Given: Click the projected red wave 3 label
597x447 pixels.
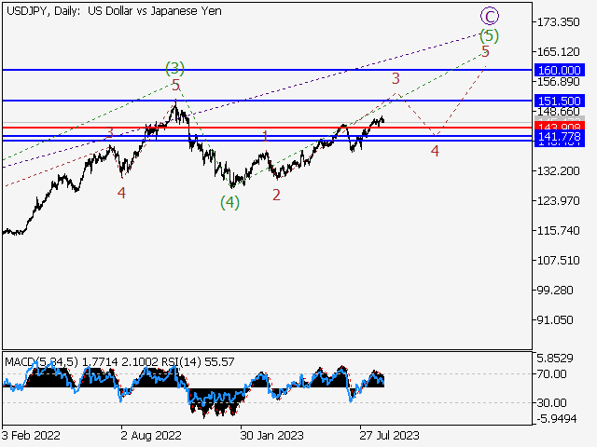Looking at the screenshot, I should [x=396, y=78].
